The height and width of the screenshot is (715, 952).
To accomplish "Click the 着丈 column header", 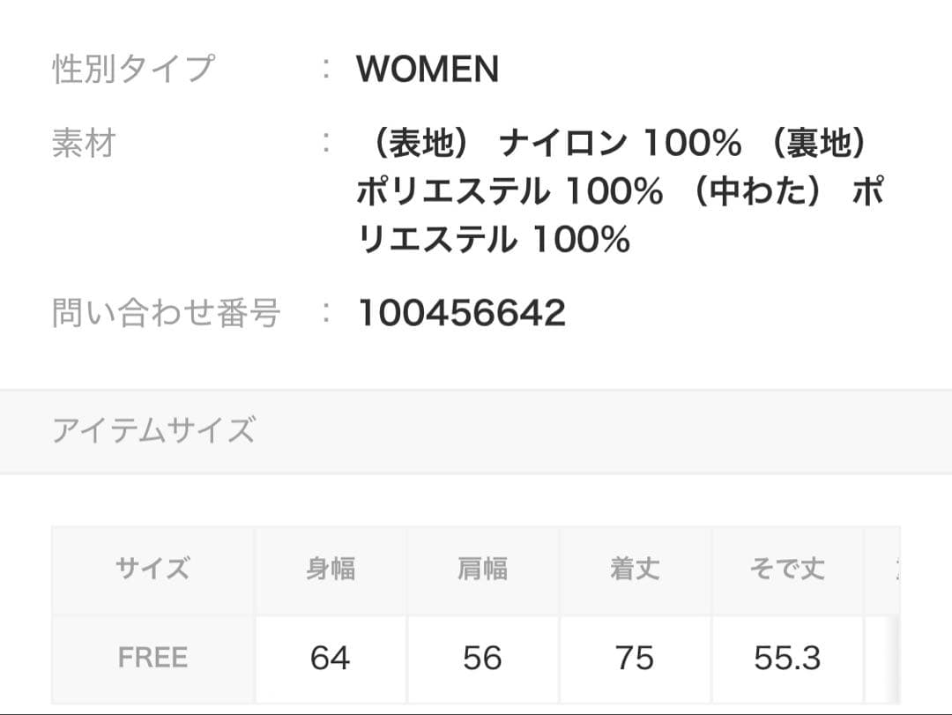I will 635,569.
